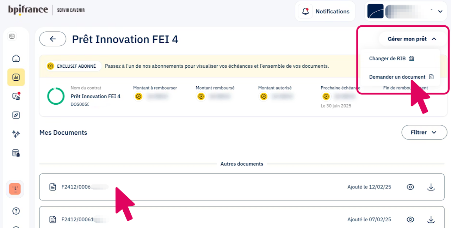Open the help question mark icon

pyautogui.click(x=16, y=211)
